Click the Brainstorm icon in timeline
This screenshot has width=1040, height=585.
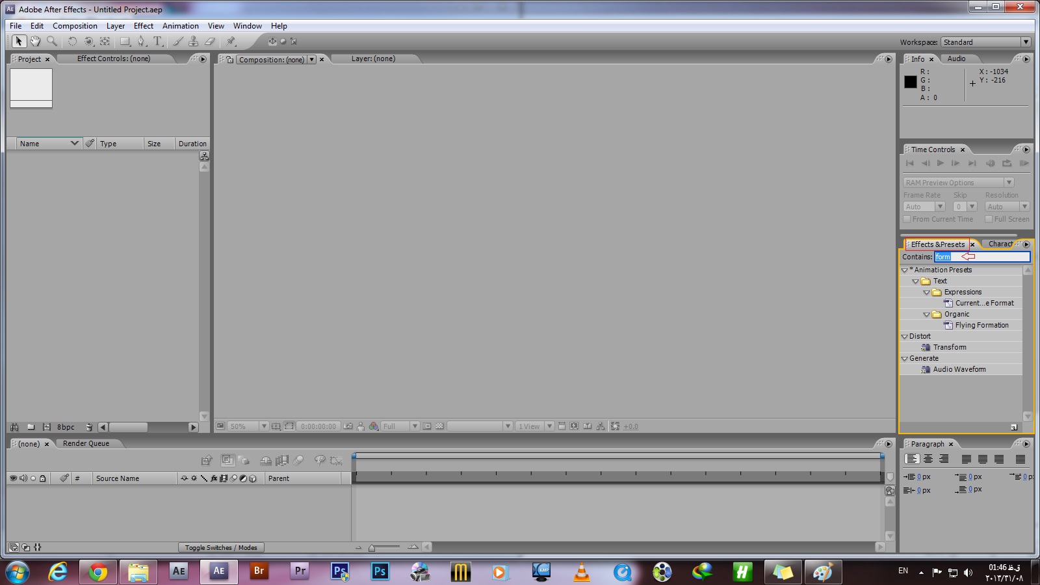pos(319,460)
